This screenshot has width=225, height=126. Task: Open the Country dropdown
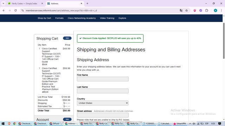coord(103,103)
